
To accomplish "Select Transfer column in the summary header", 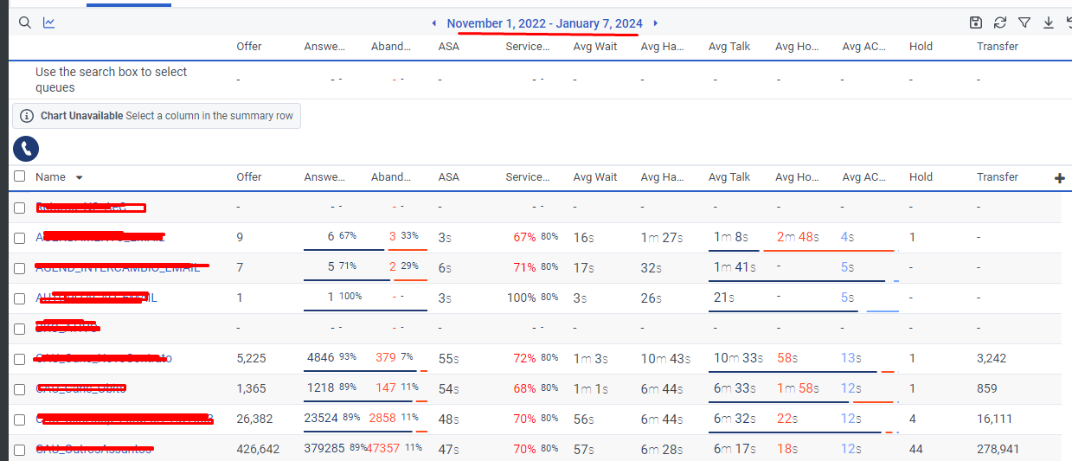I will (x=998, y=47).
